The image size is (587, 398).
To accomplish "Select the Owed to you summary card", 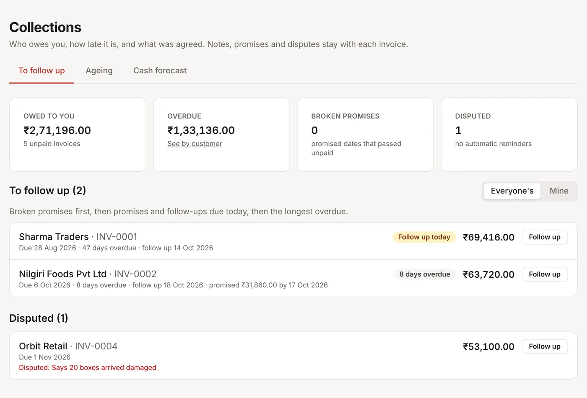I will [x=78, y=134].
